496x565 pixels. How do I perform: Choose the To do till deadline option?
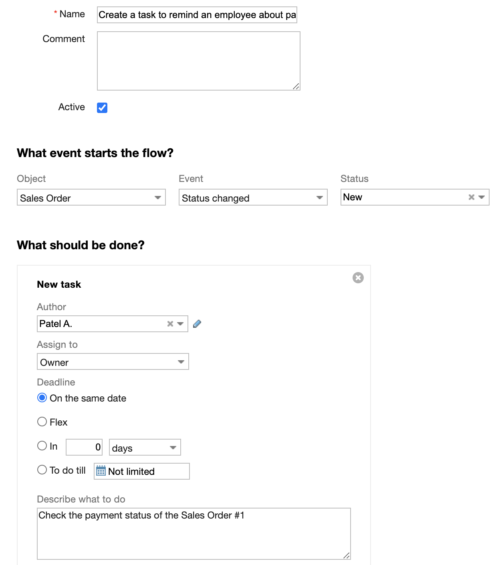point(42,470)
